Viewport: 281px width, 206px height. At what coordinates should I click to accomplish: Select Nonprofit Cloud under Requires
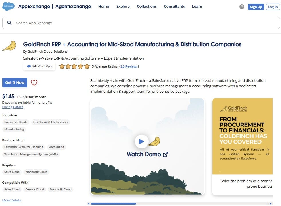tap(37, 172)
